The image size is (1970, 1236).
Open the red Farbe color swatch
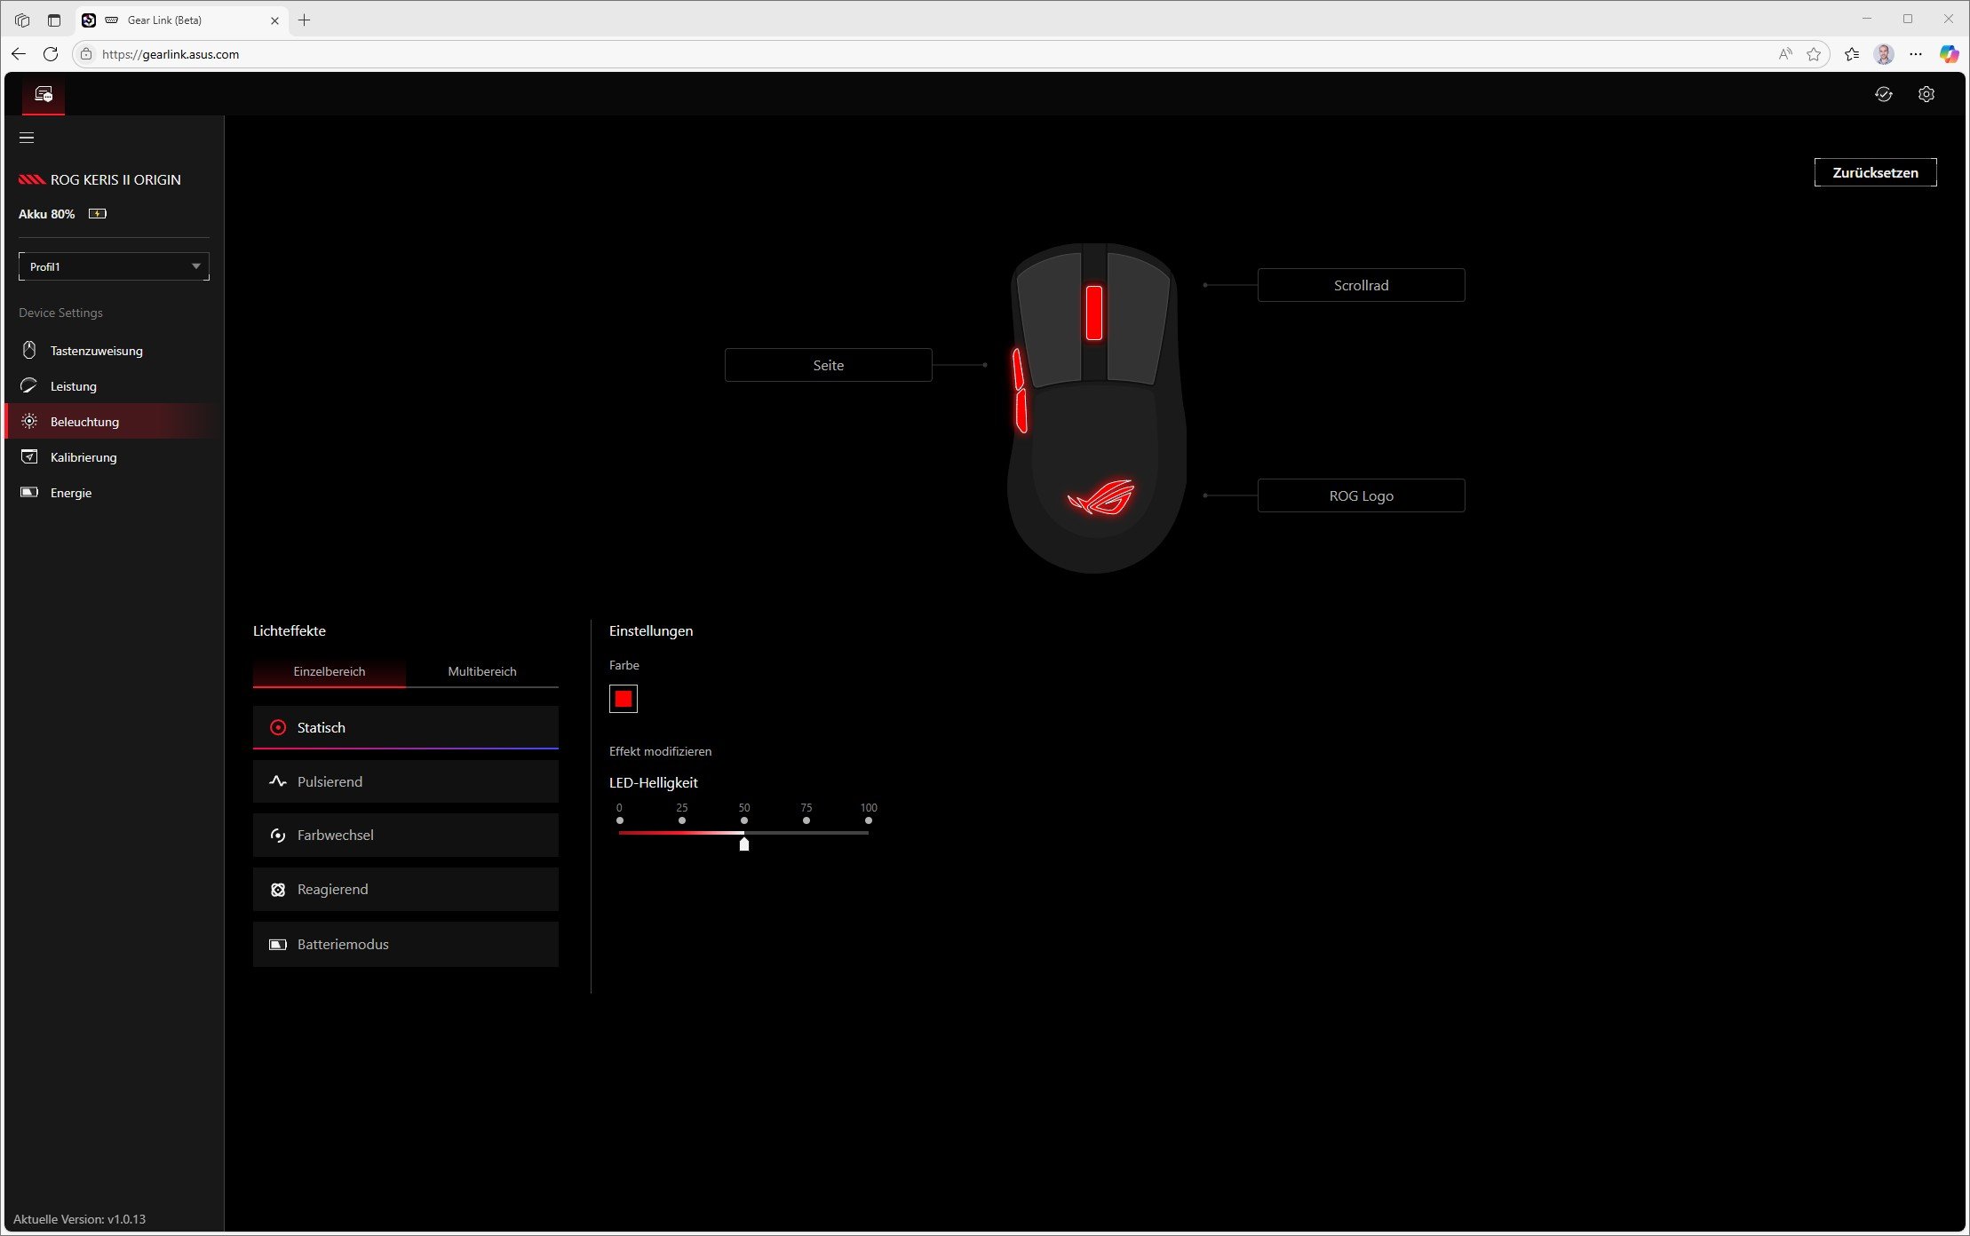pos(624,700)
